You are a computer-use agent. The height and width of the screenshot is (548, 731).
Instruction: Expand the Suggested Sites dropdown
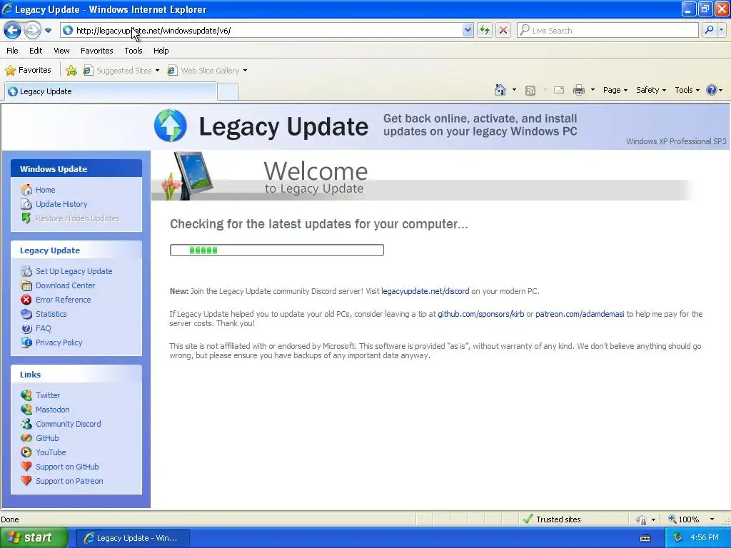157,71
